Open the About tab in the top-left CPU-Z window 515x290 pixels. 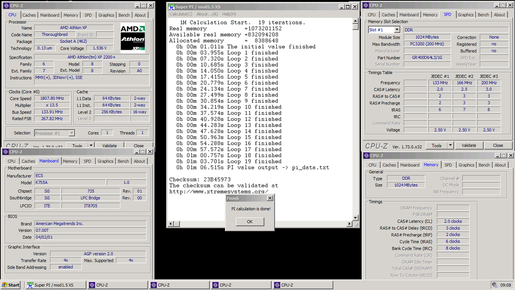click(x=140, y=15)
